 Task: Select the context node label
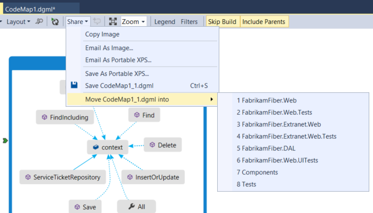point(112,147)
